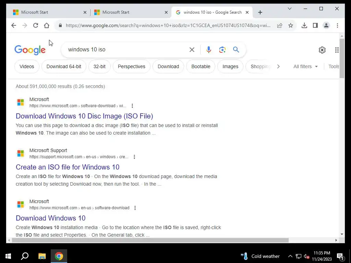This screenshot has height=263, width=351.
Task: Click the horizontal scrollbar right arrow
Action: [x=336, y=240]
